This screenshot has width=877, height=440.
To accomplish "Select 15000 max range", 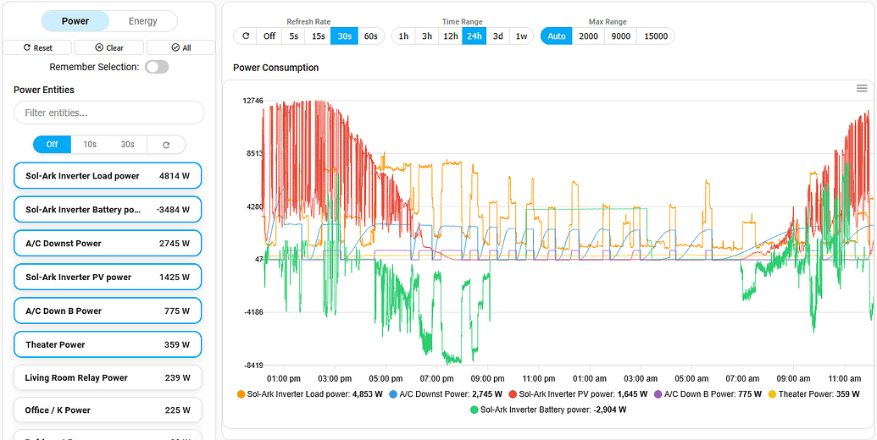I will (x=656, y=36).
